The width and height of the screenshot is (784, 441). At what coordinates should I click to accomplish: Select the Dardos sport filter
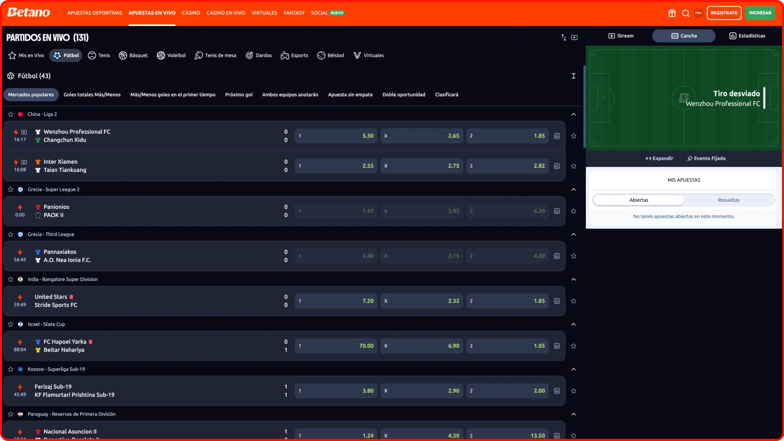258,56
